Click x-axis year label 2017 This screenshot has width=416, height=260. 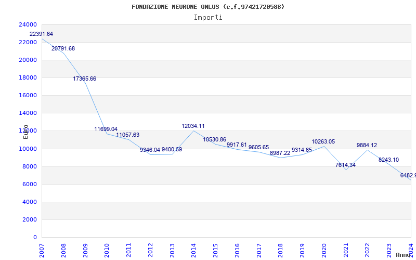(x=259, y=250)
